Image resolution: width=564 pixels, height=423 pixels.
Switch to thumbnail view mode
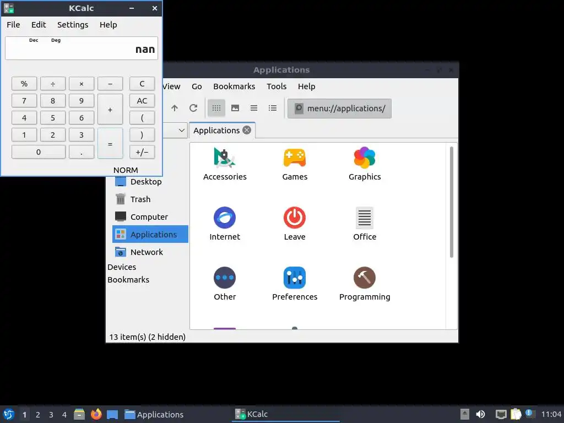point(235,108)
